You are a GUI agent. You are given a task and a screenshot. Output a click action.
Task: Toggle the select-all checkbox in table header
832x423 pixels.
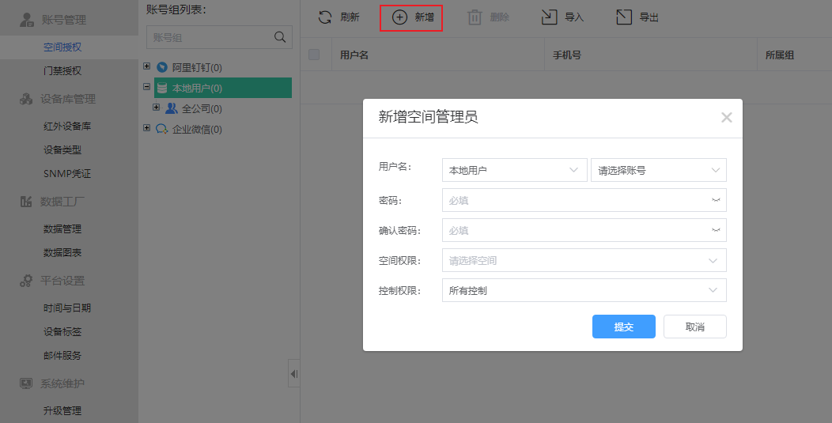314,54
